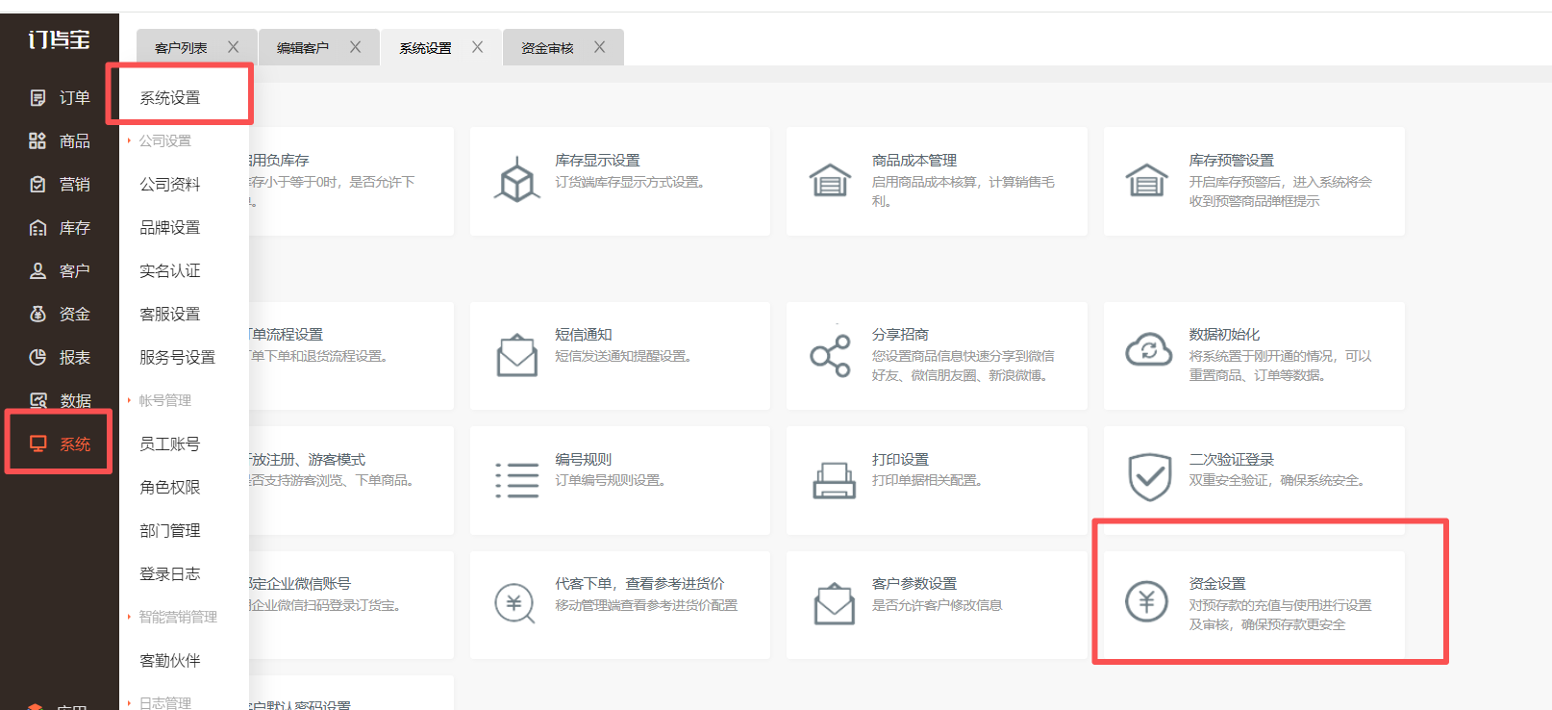The height and width of the screenshot is (710, 1552).
Task: Click the cloud refresh icon for 数据初始化
Action: [x=1148, y=350]
